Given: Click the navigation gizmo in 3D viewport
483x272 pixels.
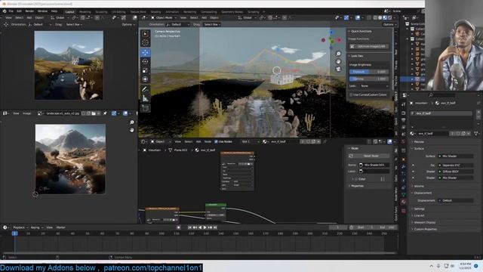Looking at the screenshot, I should pyautogui.click(x=331, y=40).
